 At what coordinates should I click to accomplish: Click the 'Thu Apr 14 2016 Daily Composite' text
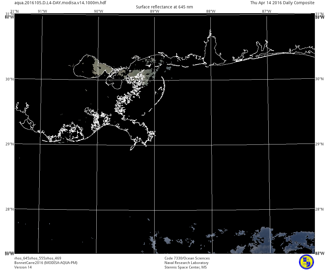tap(282, 3)
